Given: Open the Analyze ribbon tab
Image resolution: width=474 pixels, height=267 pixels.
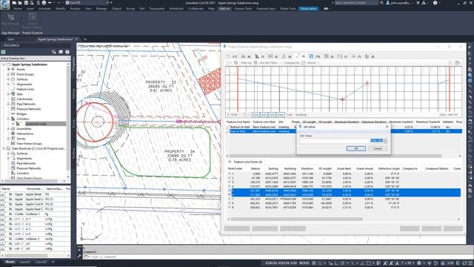Looking at the screenshot, I should [x=75, y=8].
